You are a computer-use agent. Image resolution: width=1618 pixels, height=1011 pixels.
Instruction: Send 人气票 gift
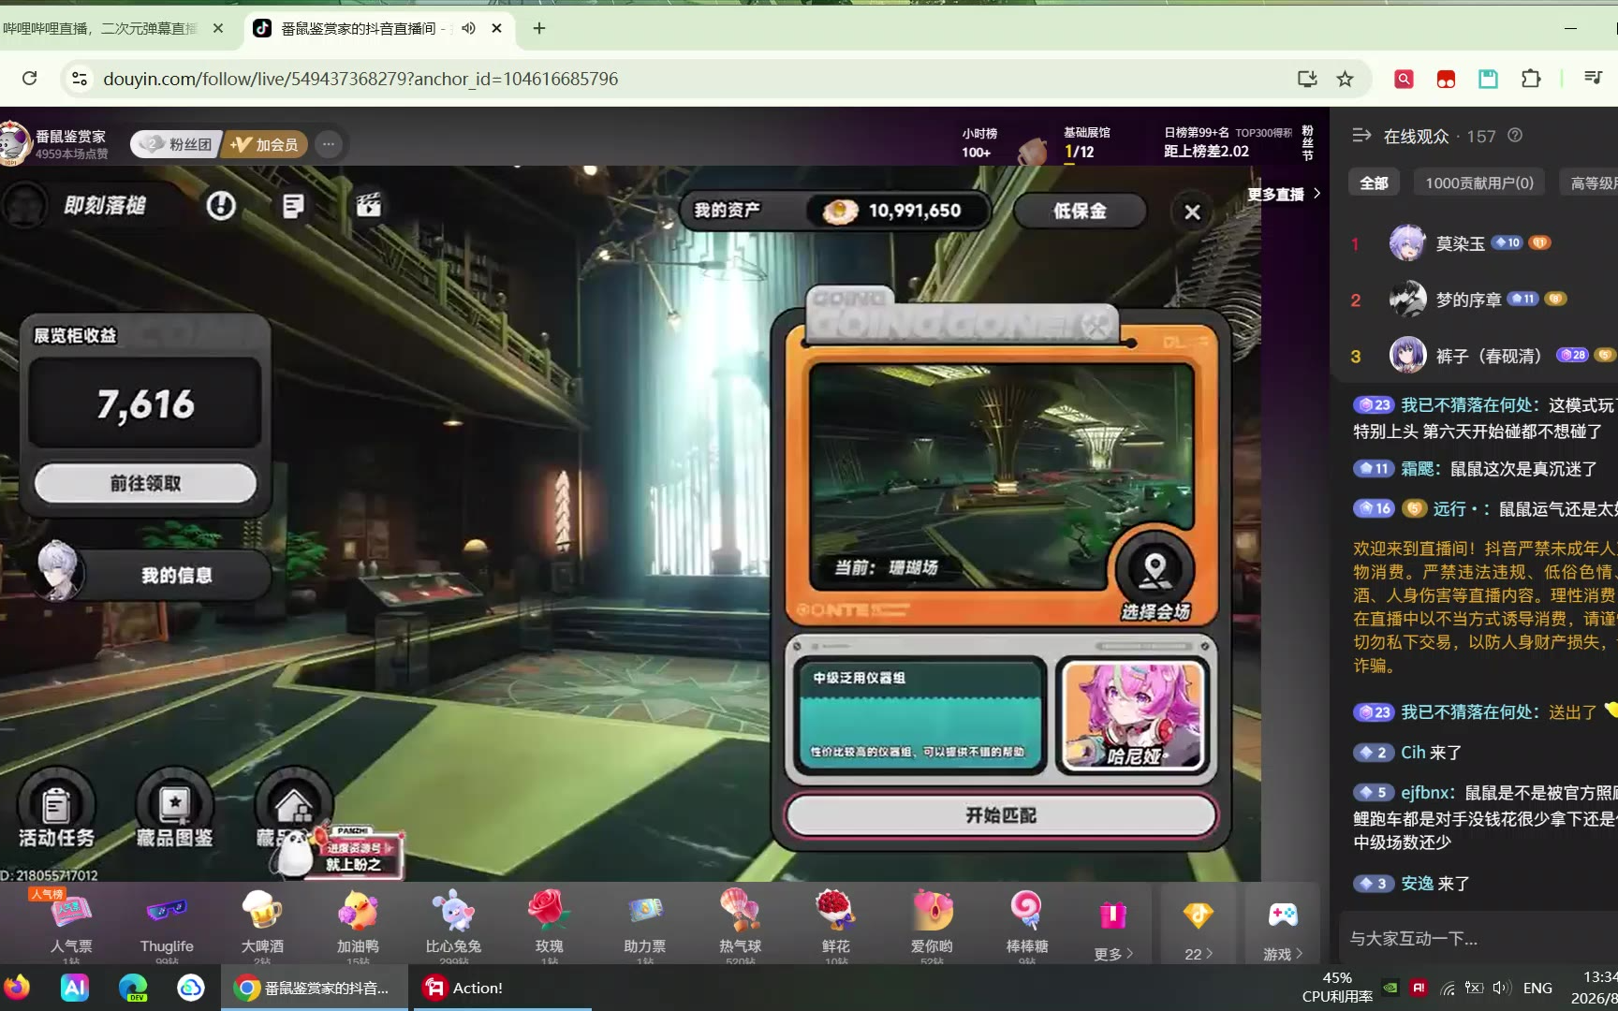pyautogui.click(x=71, y=923)
